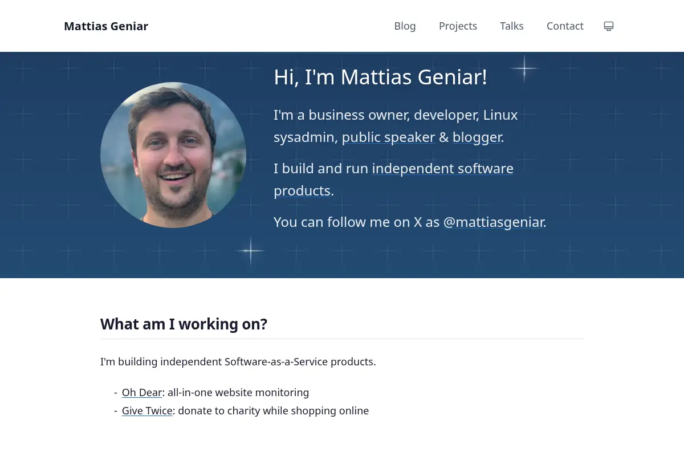
Task: Click "donate to charity while shopping online" text
Action: 274,410
